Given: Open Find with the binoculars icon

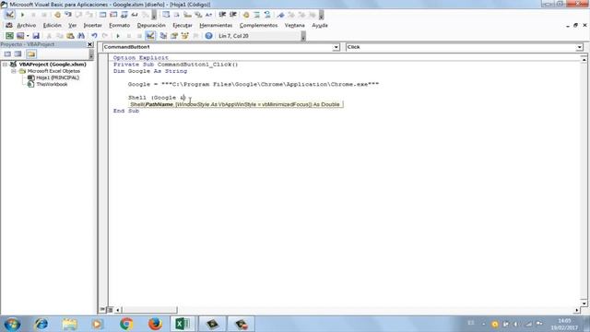Looking at the screenshot, I should (81, 36).
